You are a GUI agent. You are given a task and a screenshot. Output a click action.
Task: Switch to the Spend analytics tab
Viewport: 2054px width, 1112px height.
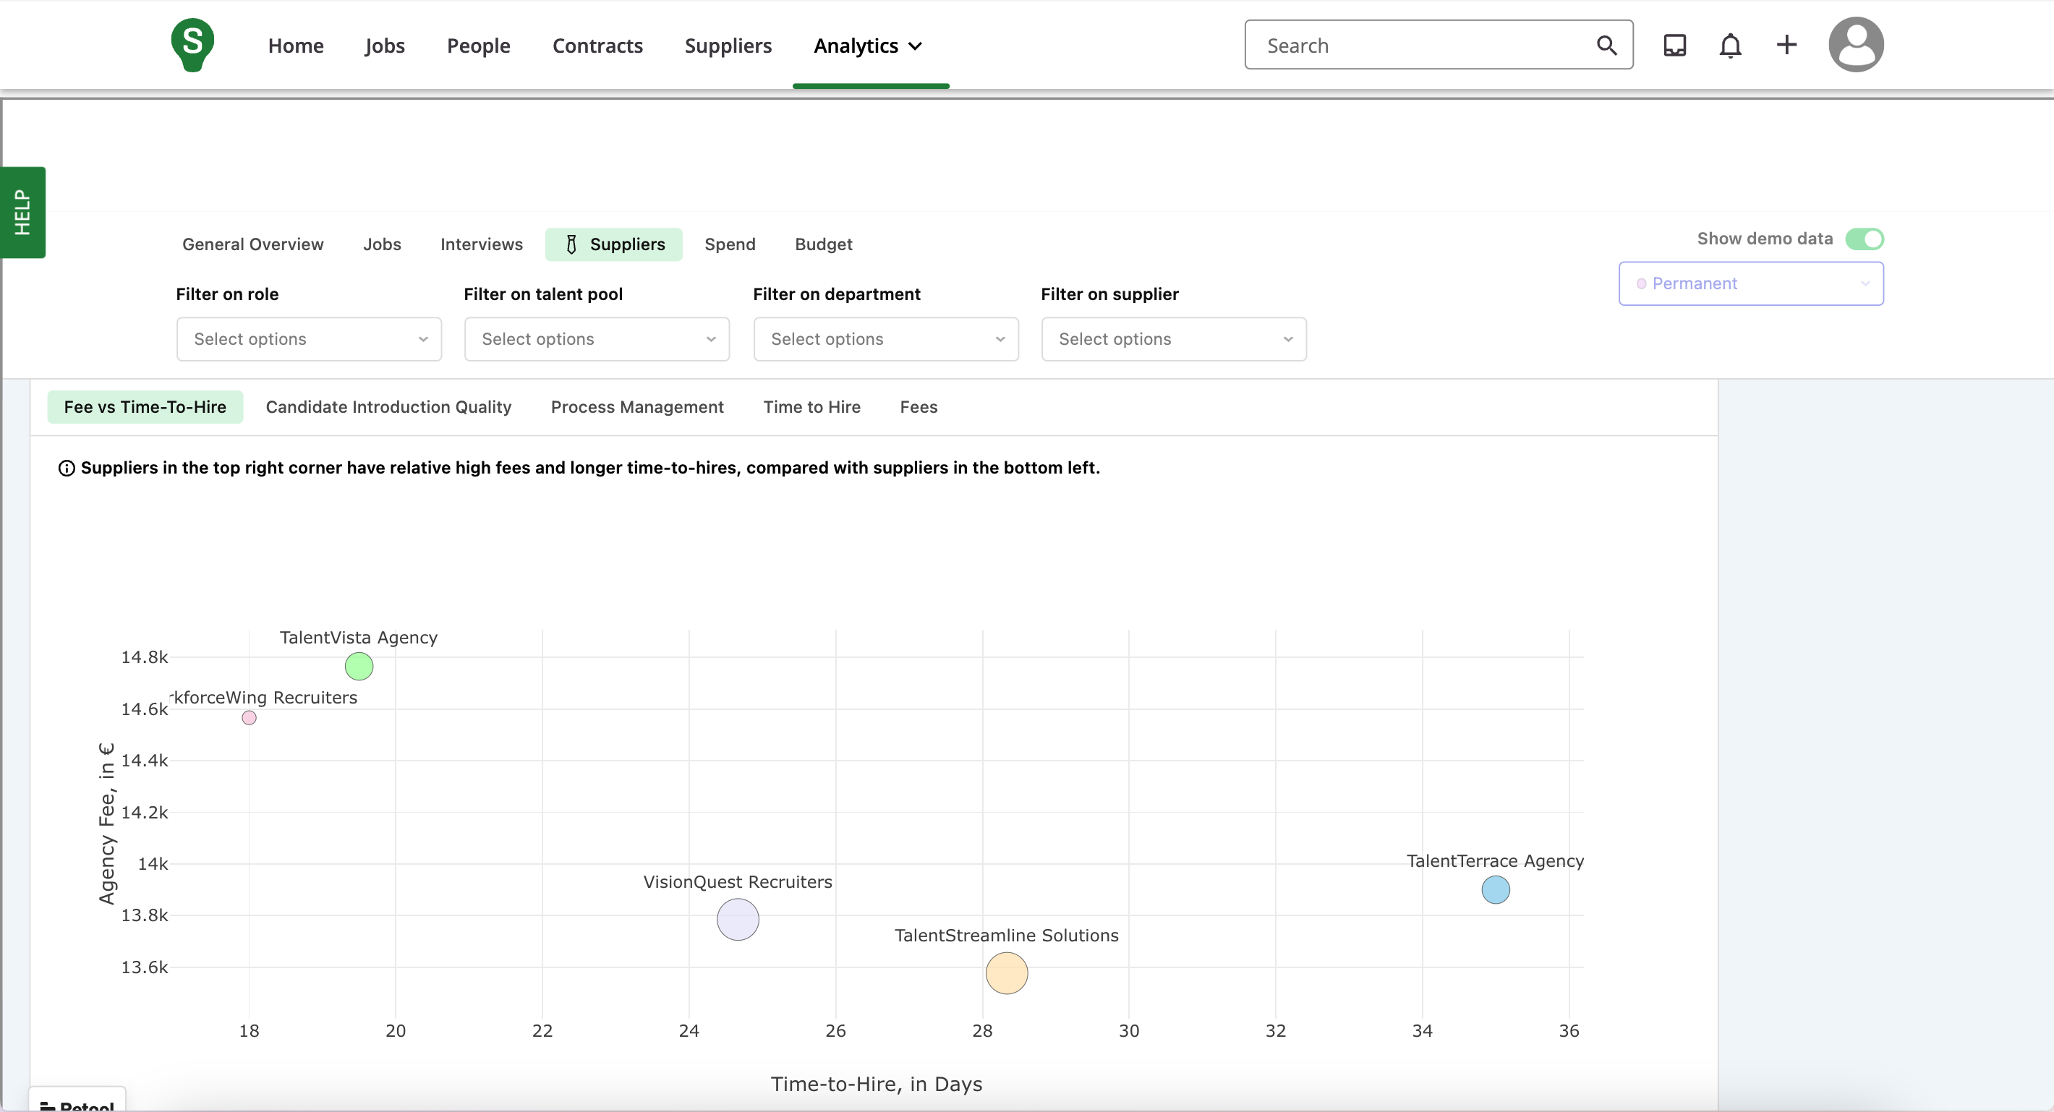[729, 244]
